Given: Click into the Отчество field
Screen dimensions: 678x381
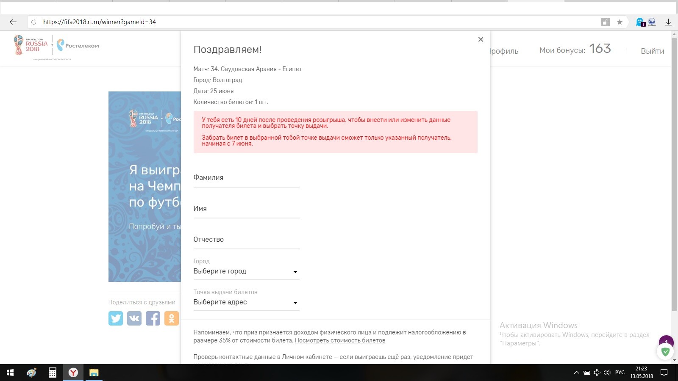Looking at the screenshot, I should 246,240.
